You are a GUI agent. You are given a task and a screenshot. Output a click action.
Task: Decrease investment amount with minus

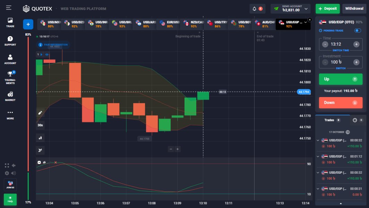pyautogui.click(x=325, y=62)
